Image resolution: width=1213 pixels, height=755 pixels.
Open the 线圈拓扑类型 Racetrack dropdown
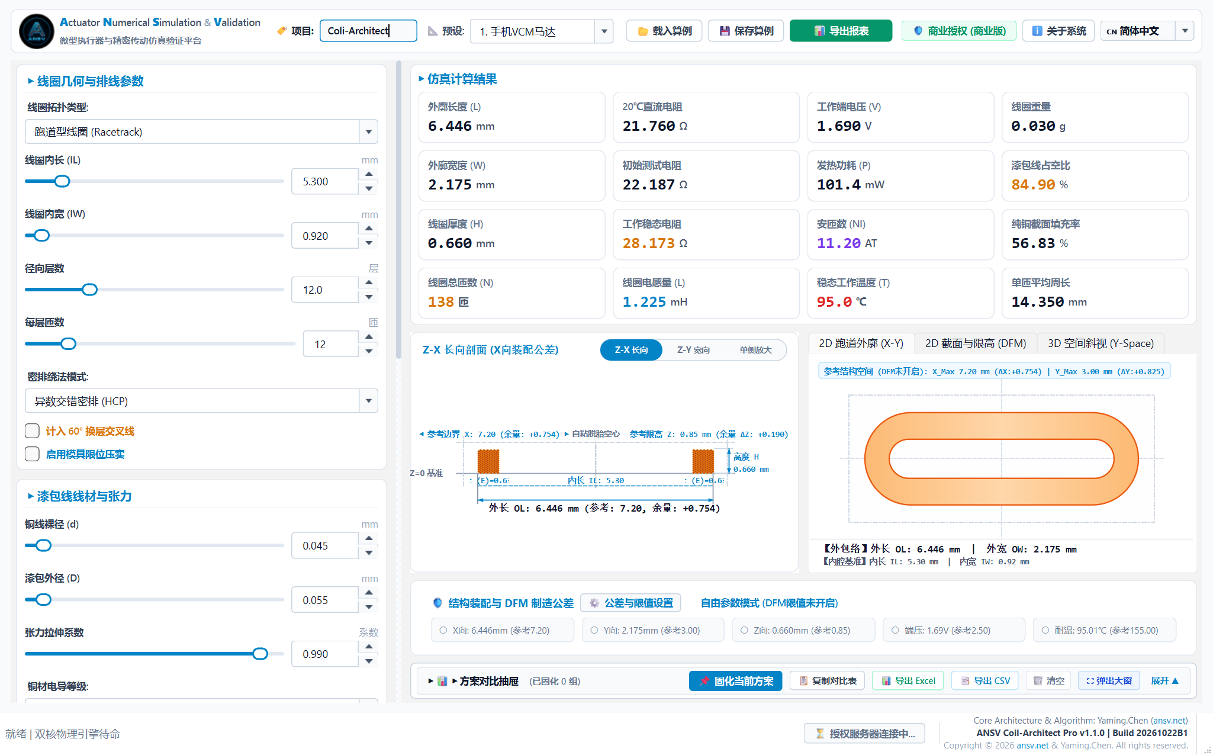click(x=368, y=131)
